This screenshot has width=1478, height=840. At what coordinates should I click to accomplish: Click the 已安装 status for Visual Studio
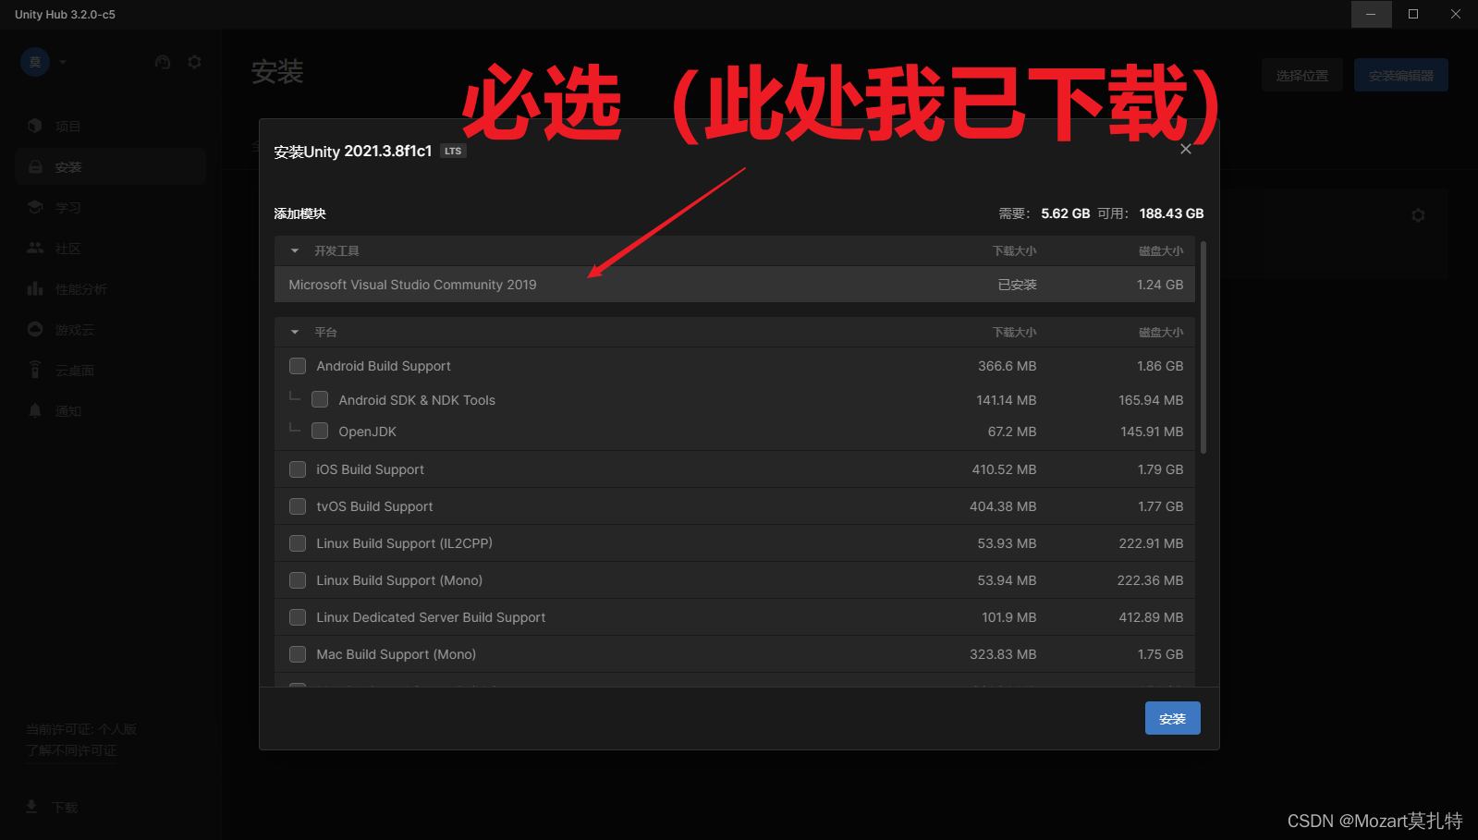pyautogui.click(x=1017, y=285)
